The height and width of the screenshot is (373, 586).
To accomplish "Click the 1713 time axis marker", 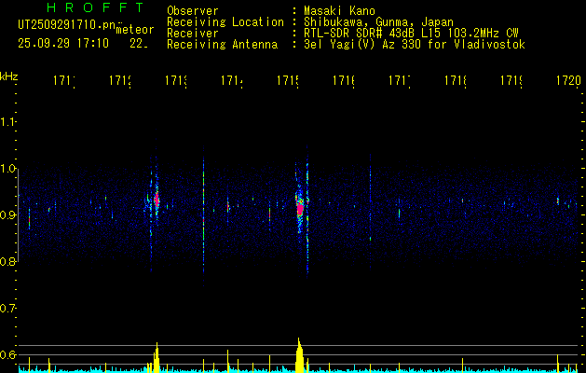I will pos(176,81).
